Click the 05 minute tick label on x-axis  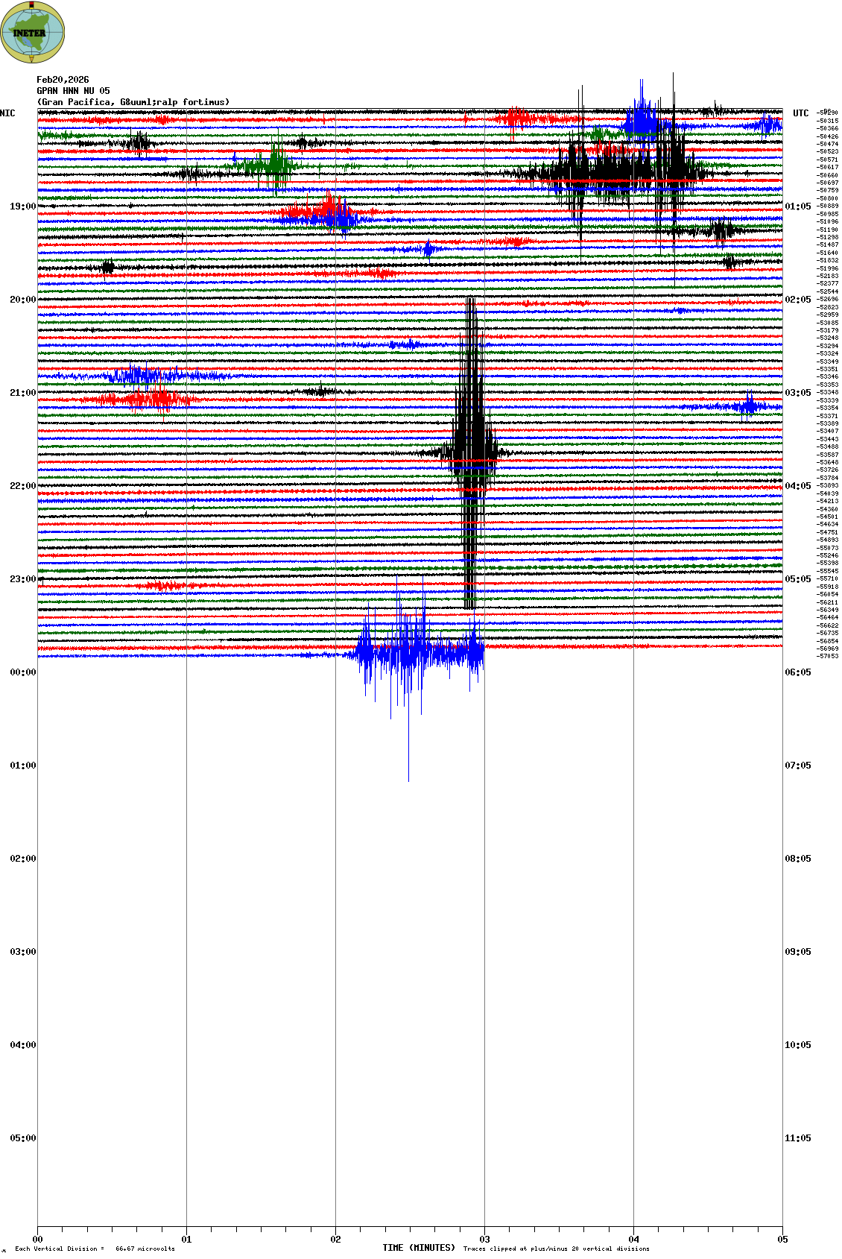[x=782, y=1240]
